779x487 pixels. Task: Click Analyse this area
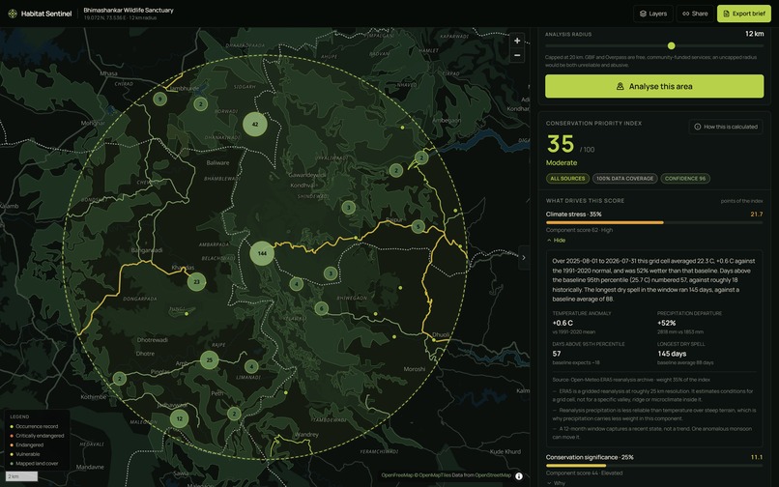pos(654,86)
